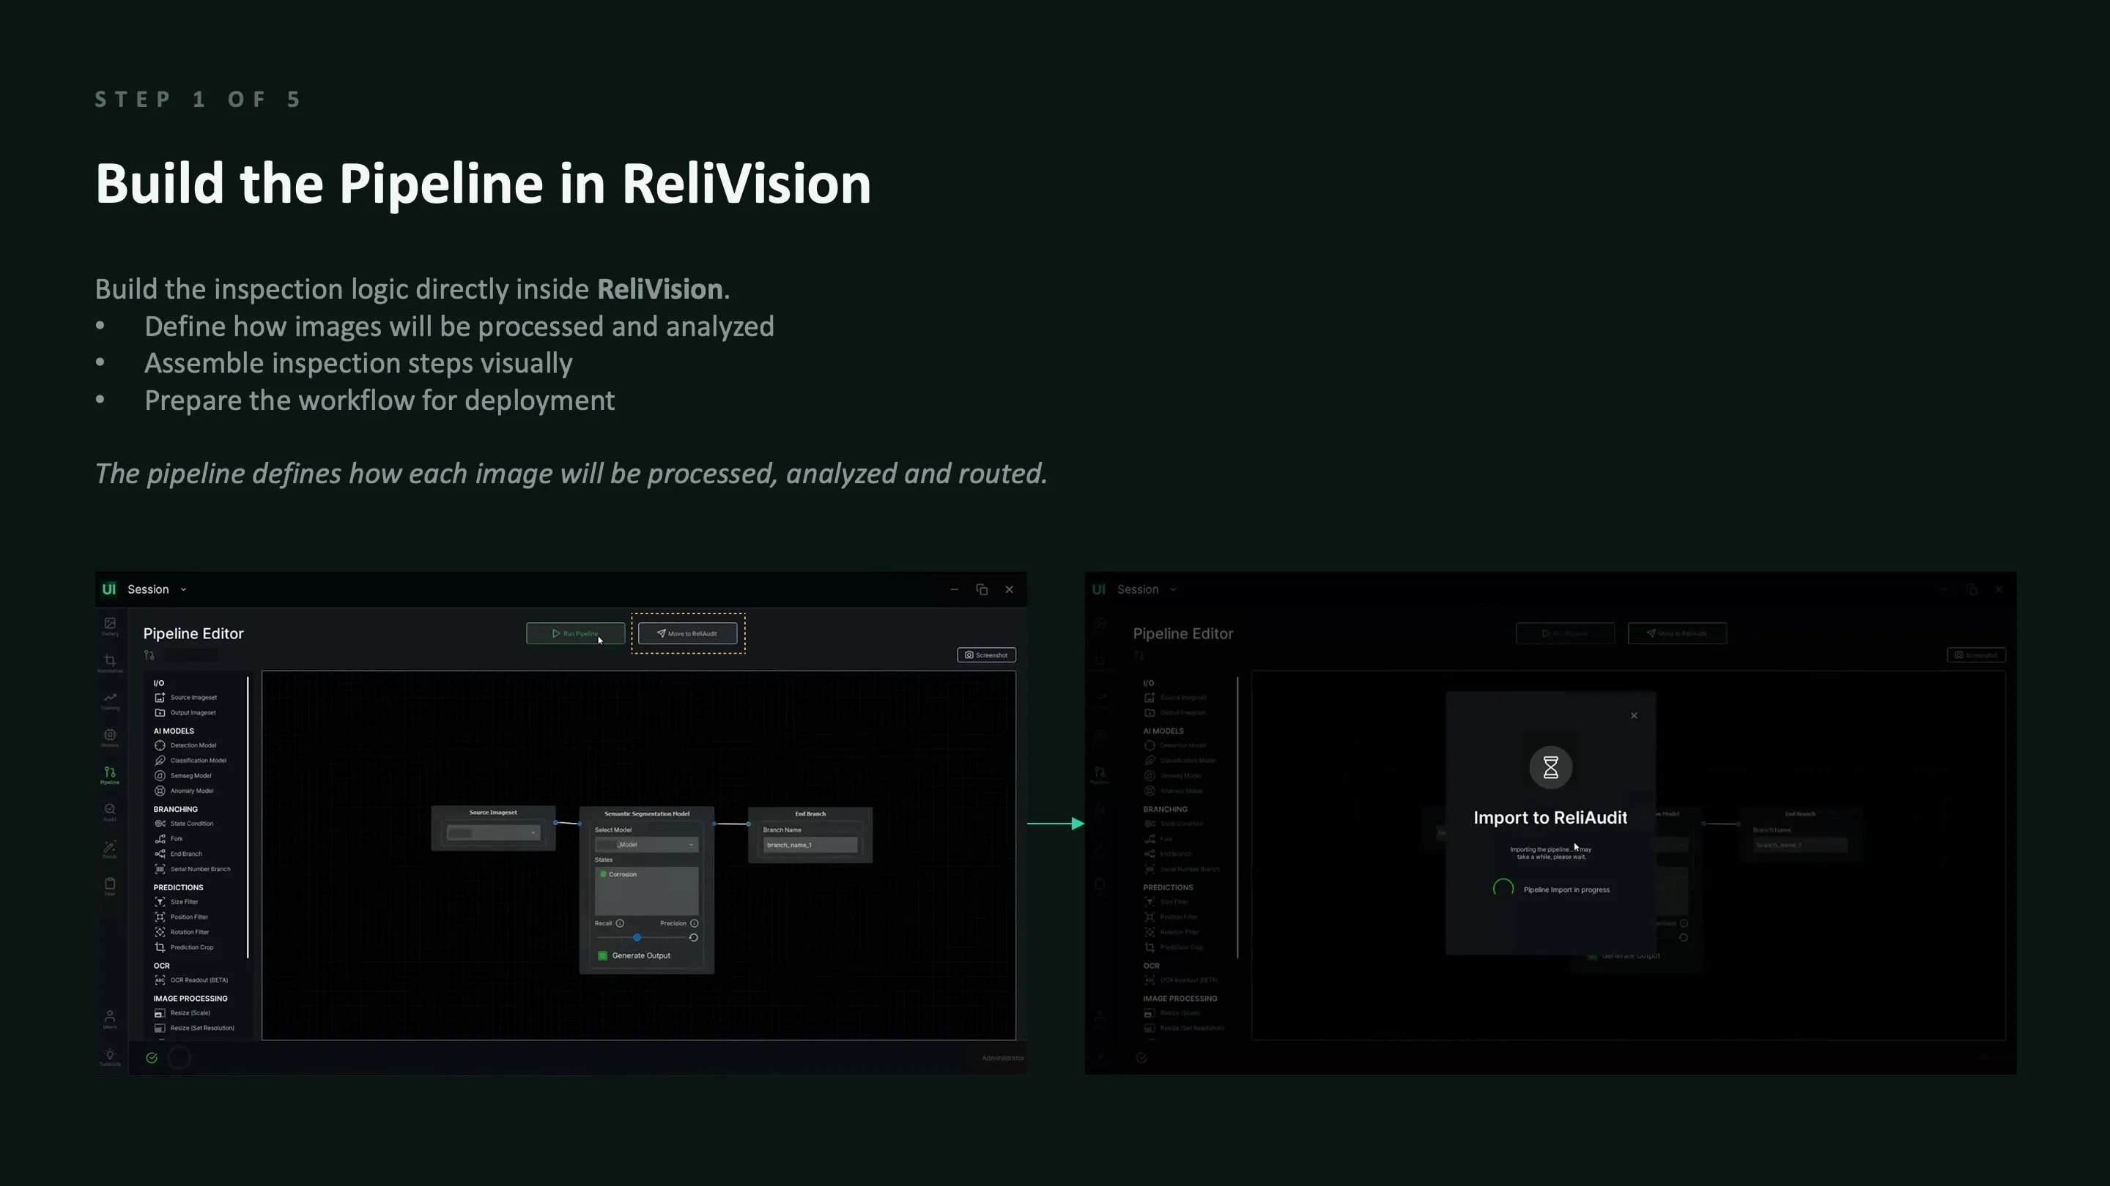Open Annotation in the left window's sidebar
Screen dimensions: 2110x1186
pos(110,663)
